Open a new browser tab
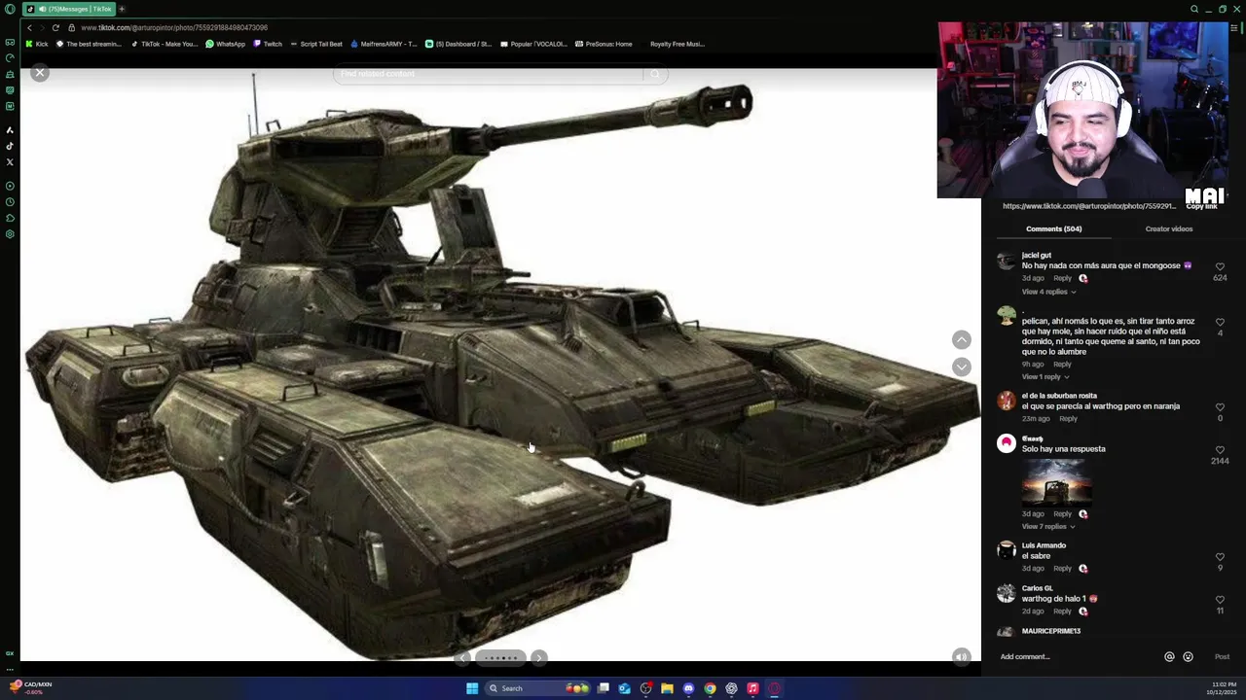Image resolution: width=1246 pixels, height=700 pixels. coord(122,9)
